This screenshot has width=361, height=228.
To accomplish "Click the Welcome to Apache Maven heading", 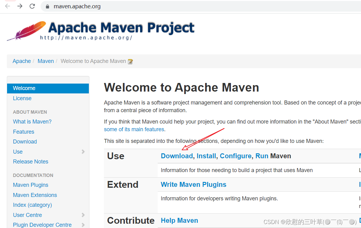I will click(x=181, y=88).
